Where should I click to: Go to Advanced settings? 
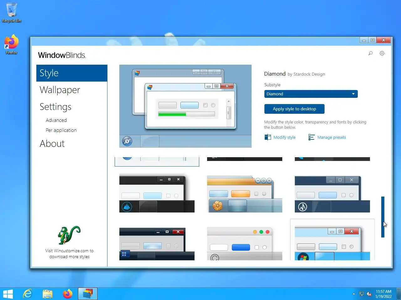[56, 120]
